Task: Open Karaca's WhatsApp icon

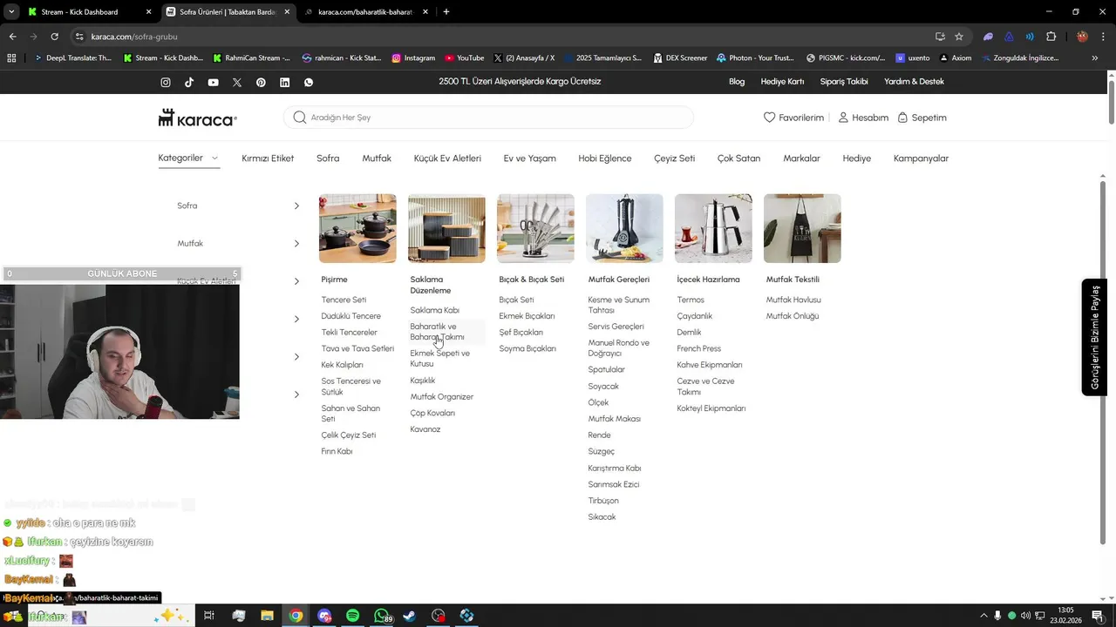Action: coord(309,82)
